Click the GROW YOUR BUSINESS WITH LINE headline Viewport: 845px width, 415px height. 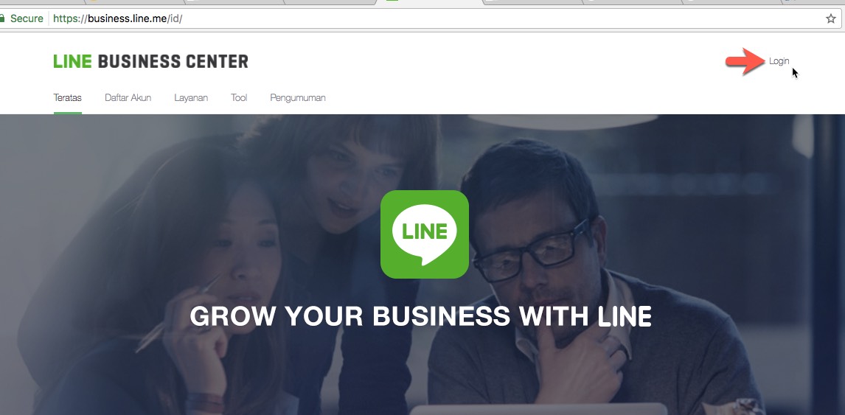tap(421, 316)
